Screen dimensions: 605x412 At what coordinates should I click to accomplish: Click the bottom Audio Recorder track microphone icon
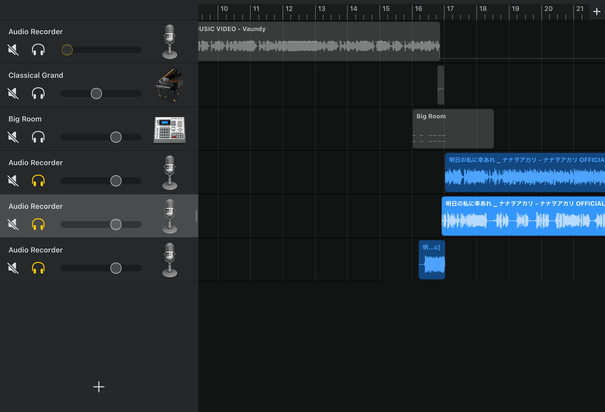[x=169, y=260]
